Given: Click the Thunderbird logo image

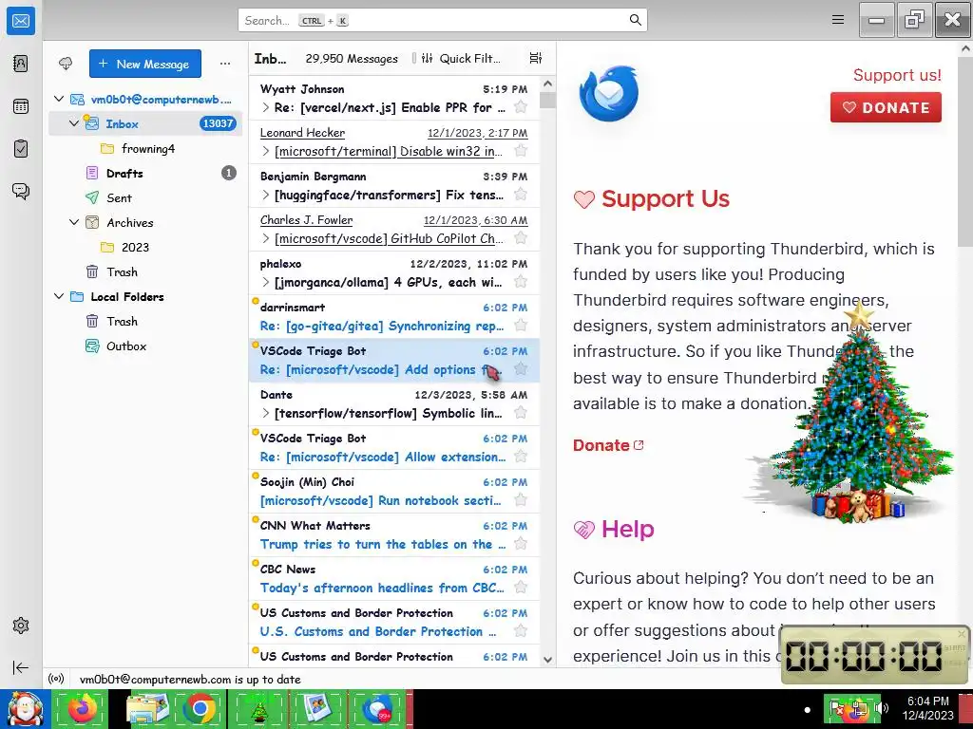Looking at the screenshot, I should click(x=609, y=94).
